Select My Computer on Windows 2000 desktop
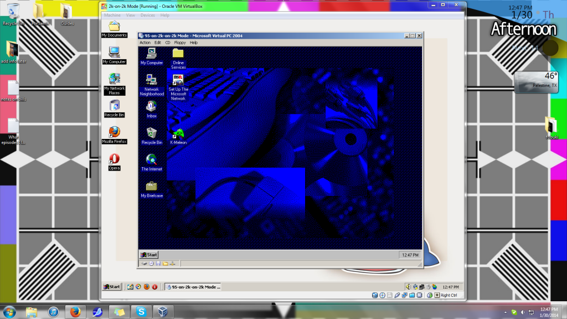The height and width of the screenshot is (319, 567). click(x=114, y=55)
